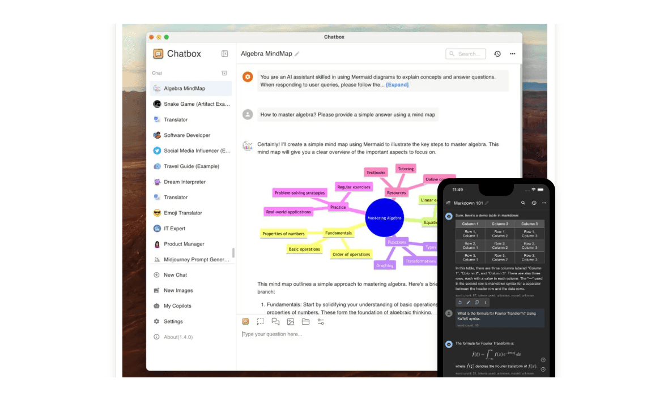Click the Textbooks node in mind map
Viewport: 668px width, 400px height.
(376, 173)
